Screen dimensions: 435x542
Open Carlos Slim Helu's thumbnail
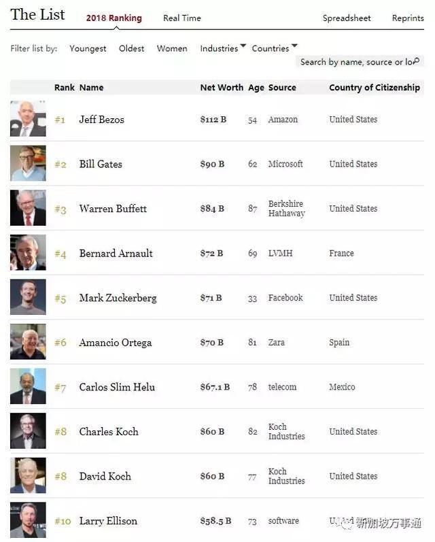point(28,387)
